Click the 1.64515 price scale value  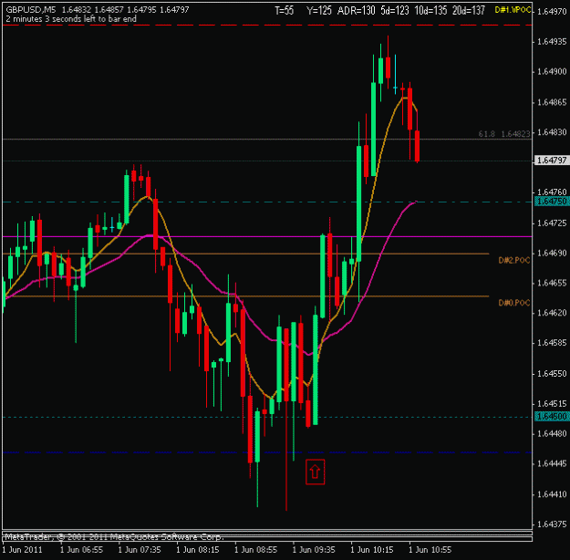coord(552,404)
